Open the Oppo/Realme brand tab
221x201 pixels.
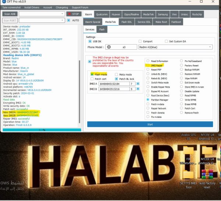131,14
